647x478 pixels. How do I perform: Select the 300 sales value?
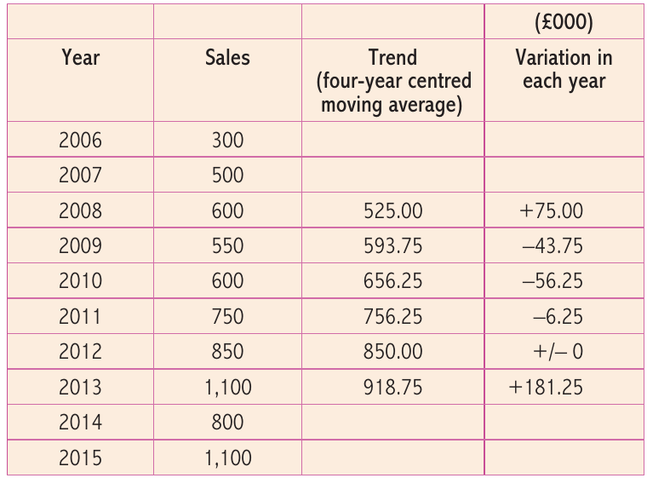[227, 140]
